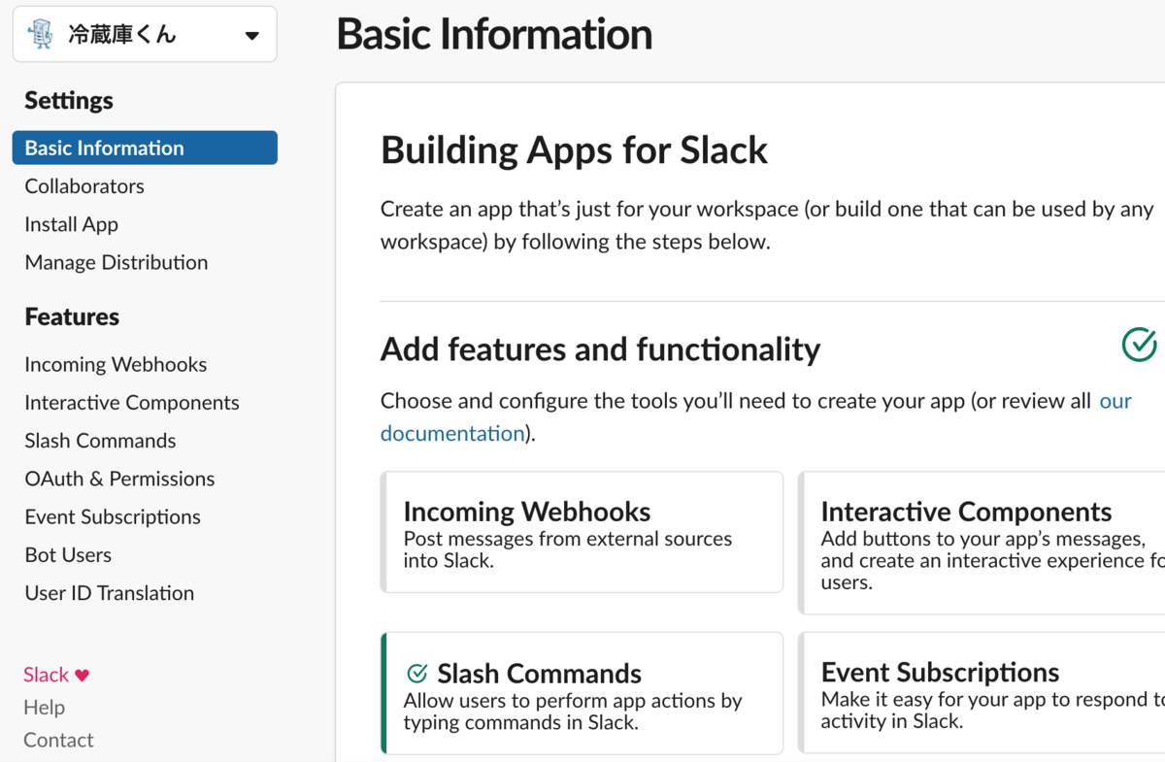Go to OAuth & Permissions
Image resolution: width=1165 pixels, height=762 pixels.
119,479
